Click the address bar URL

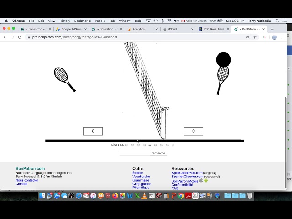click(74, 37)
